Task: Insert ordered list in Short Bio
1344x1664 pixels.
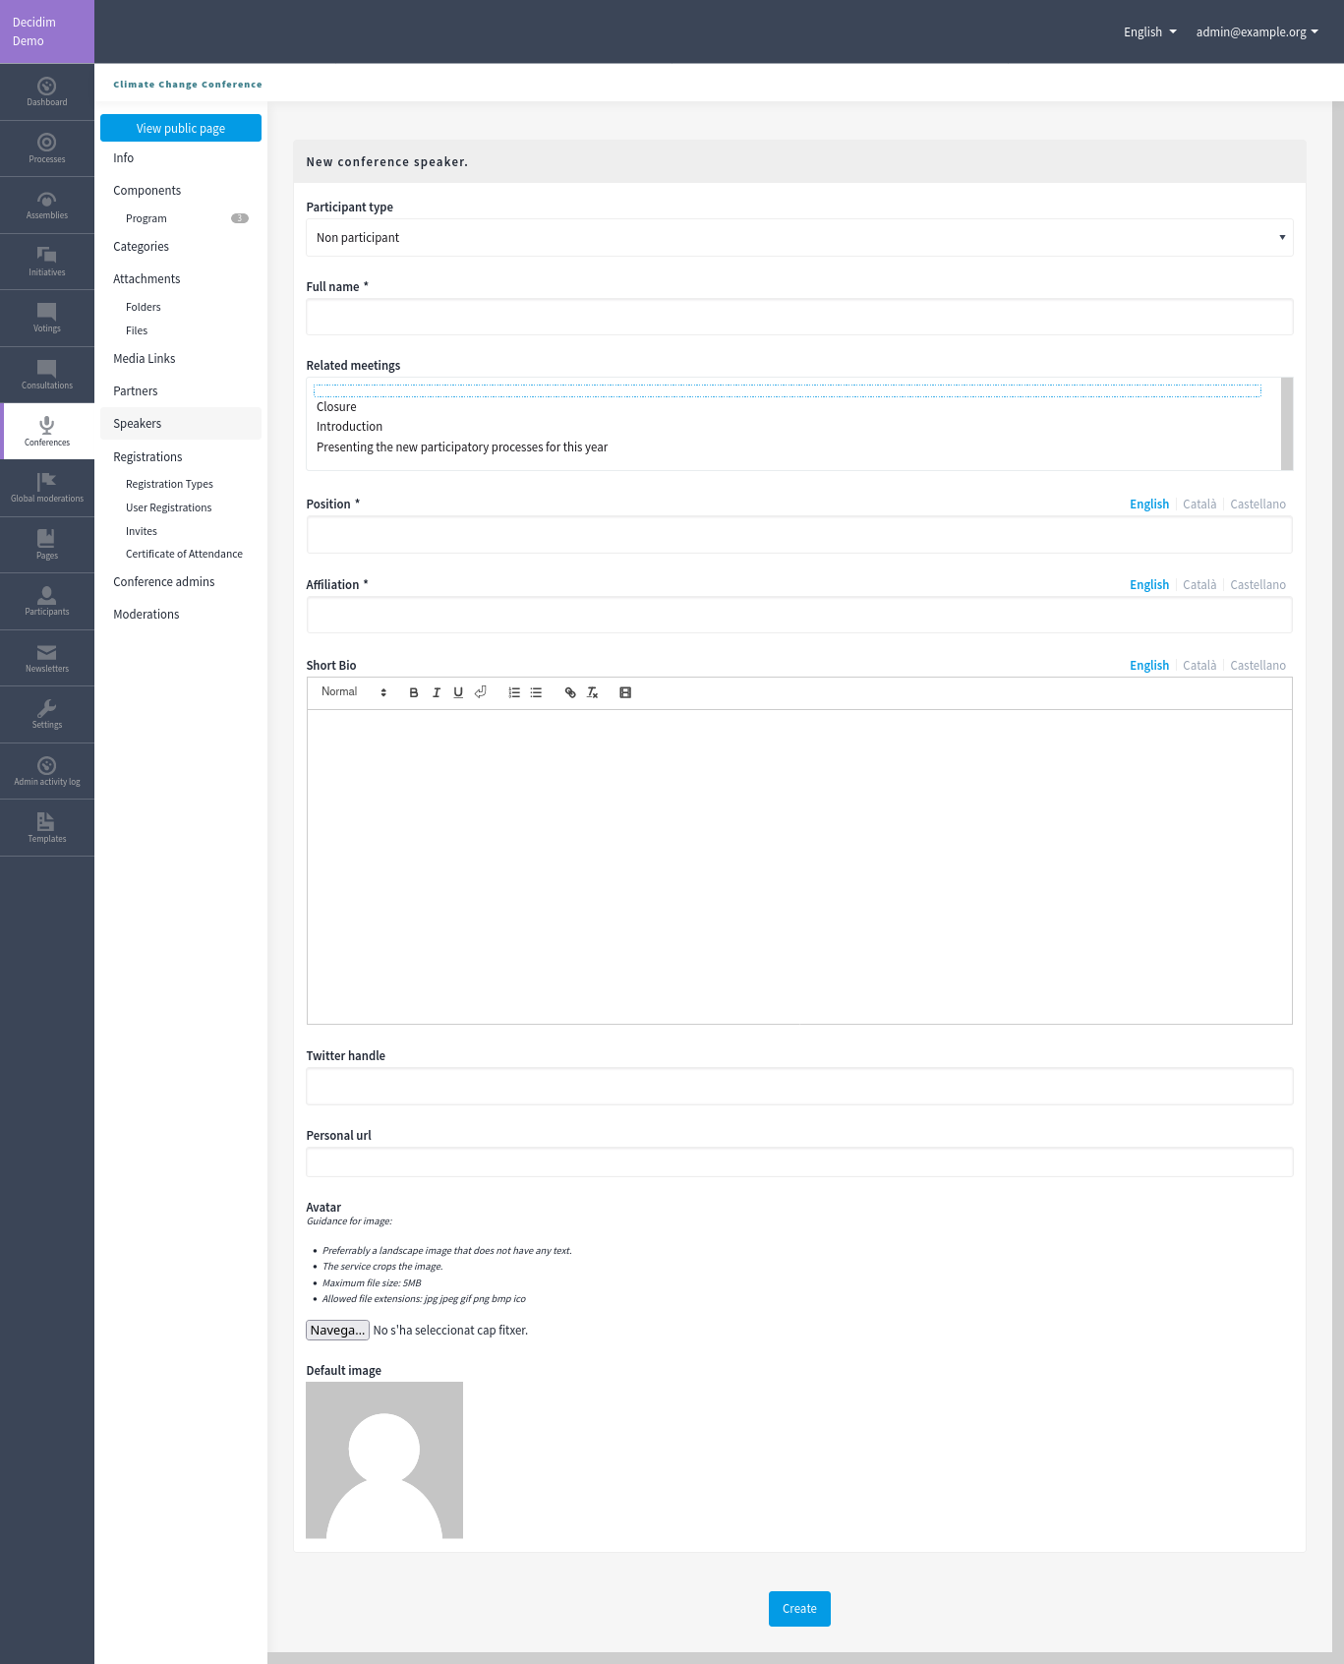Action: (514, 692)
